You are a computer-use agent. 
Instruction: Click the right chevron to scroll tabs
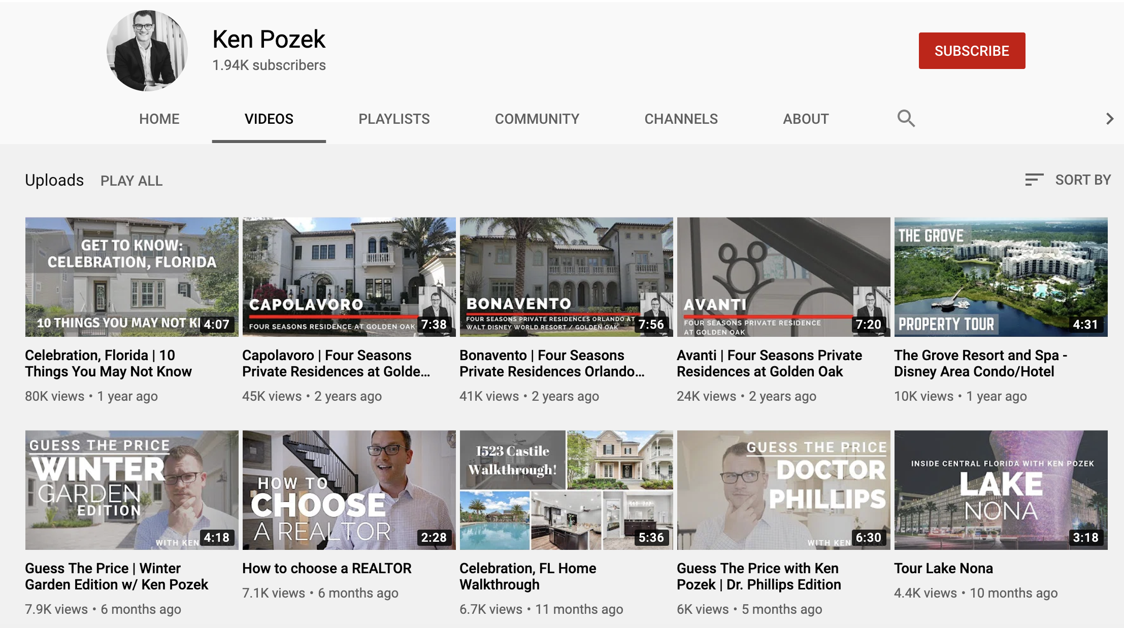coord(1110,119)
